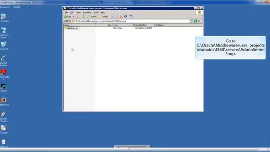The height and width of the screenshot is (152, 270).
Task: Click the Remote Desktop Connection title bar
Action: point(135,3)
